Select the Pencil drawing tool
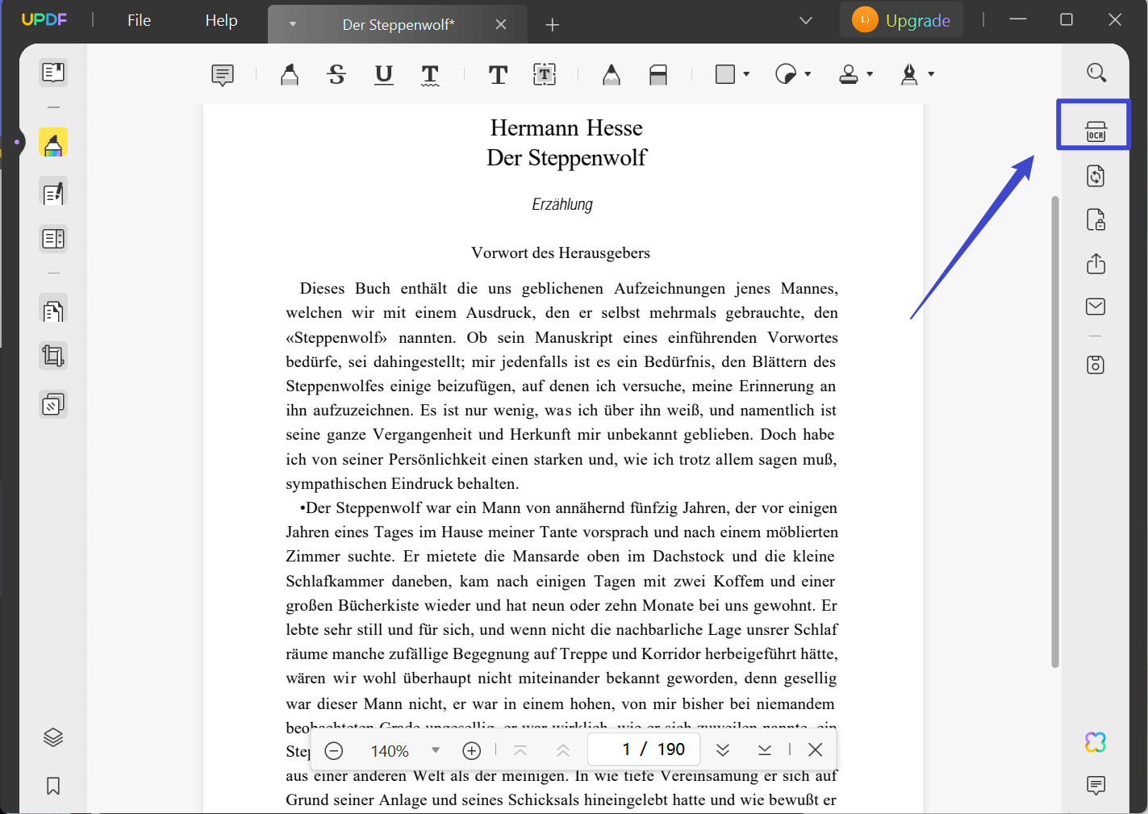This screenshot has width=1148, height=814. coord(612,75)
